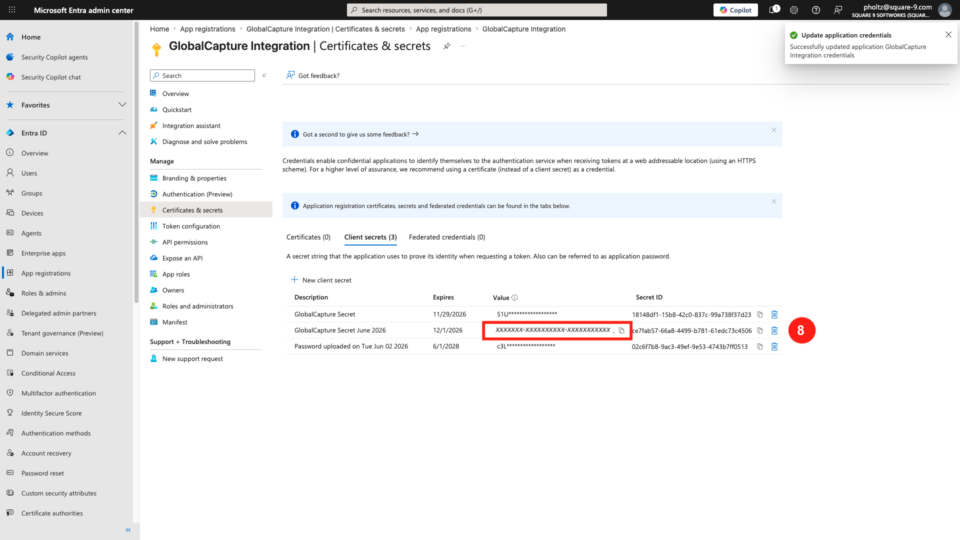Image resolution: width=960 pixels, height=540 pixels.
Task: Click the Description column header
Action: (x=311, y=297)
